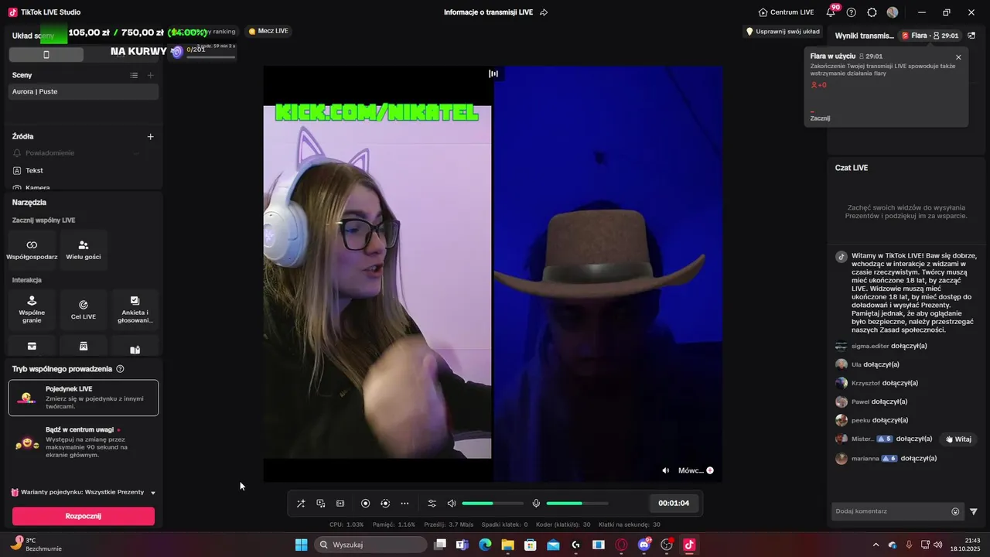
Task: Click the split-screen divider handle icon
Action: 493,73
